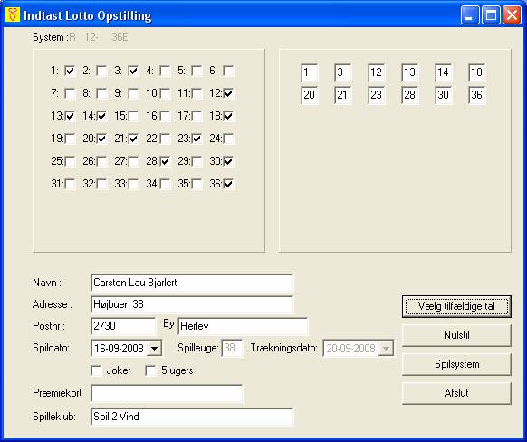Open the Spilsystem button
527x442 pixels.
456,364
